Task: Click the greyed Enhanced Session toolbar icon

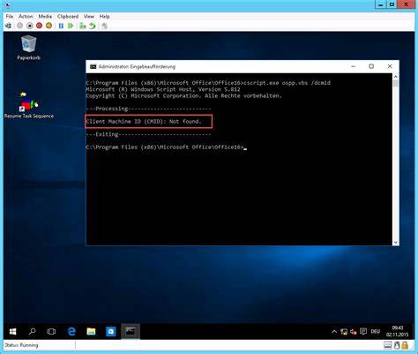Action: click(x=104, y=26)
